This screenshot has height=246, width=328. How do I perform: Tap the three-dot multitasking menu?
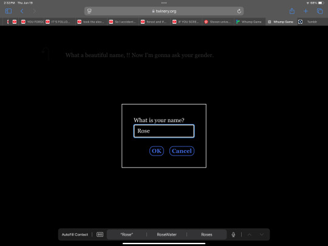[x=164, y=3]
